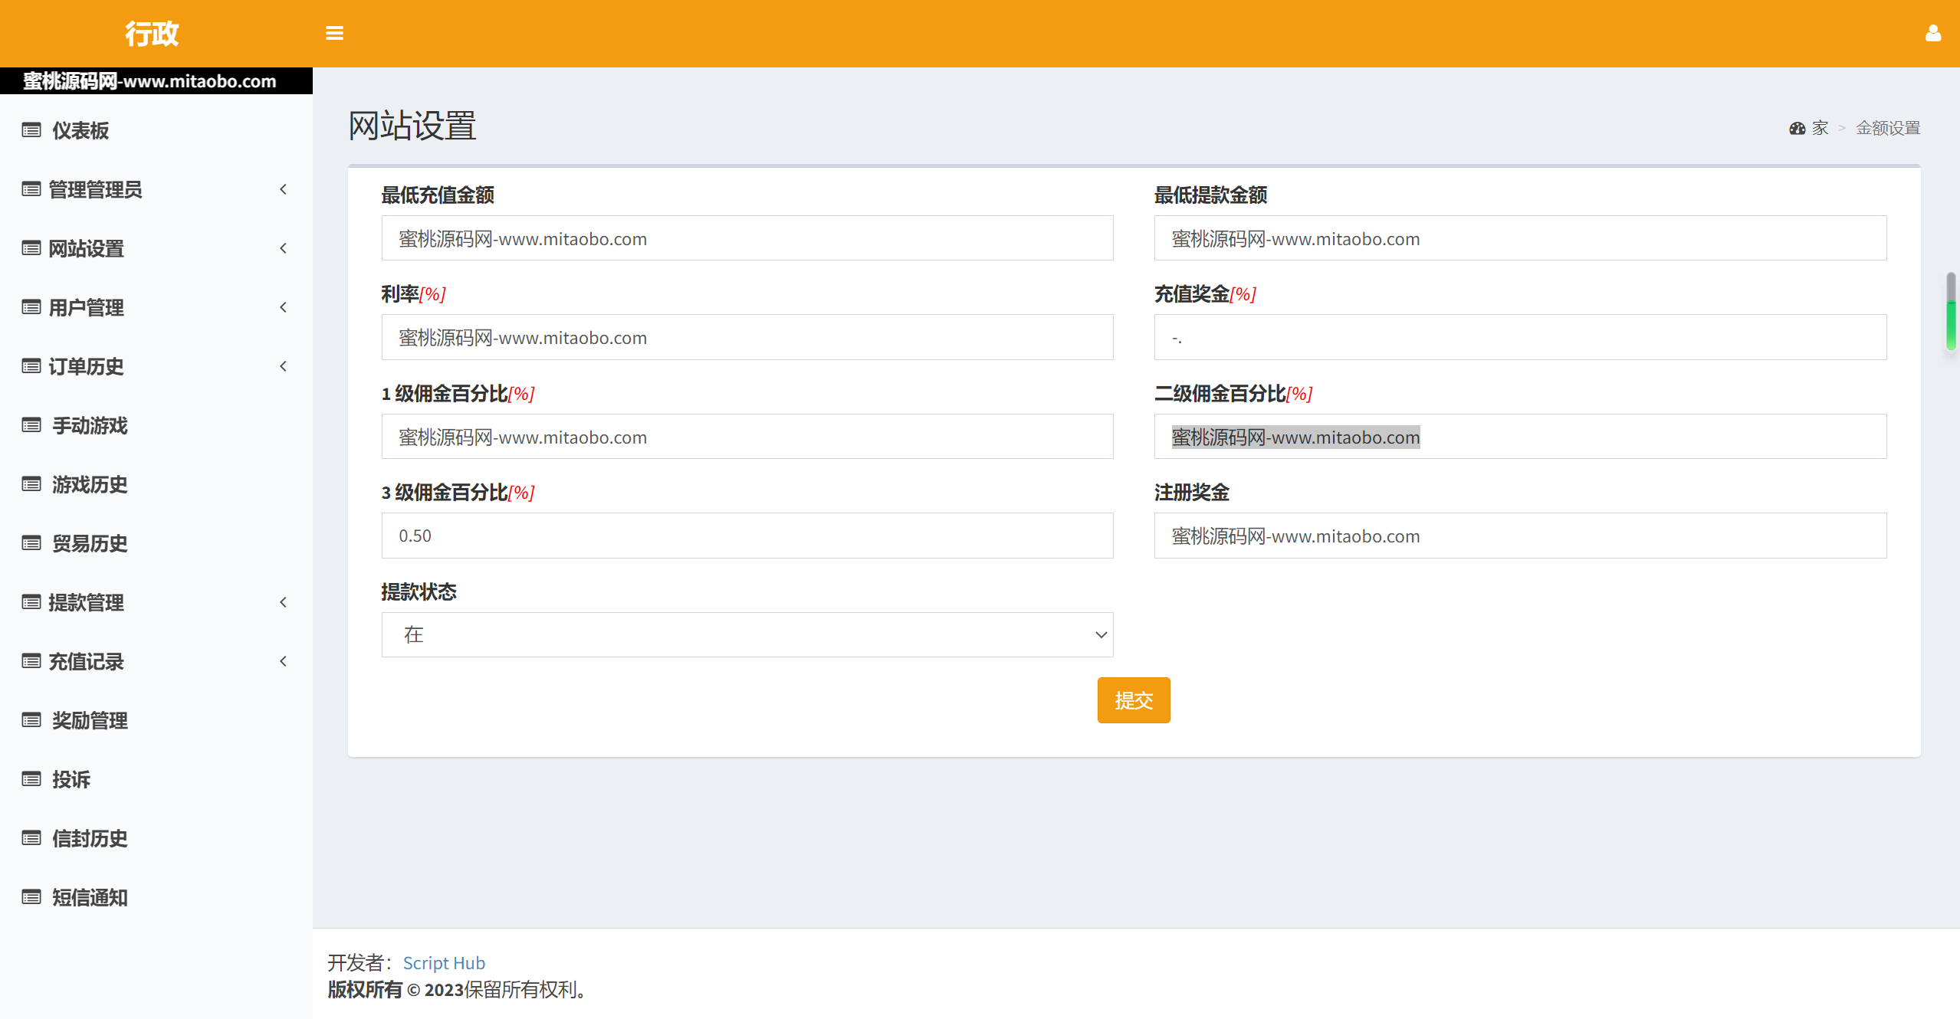1960x1019 pixels.
Task: Click the list icon beside 订单历史
Action: [31, 366]
